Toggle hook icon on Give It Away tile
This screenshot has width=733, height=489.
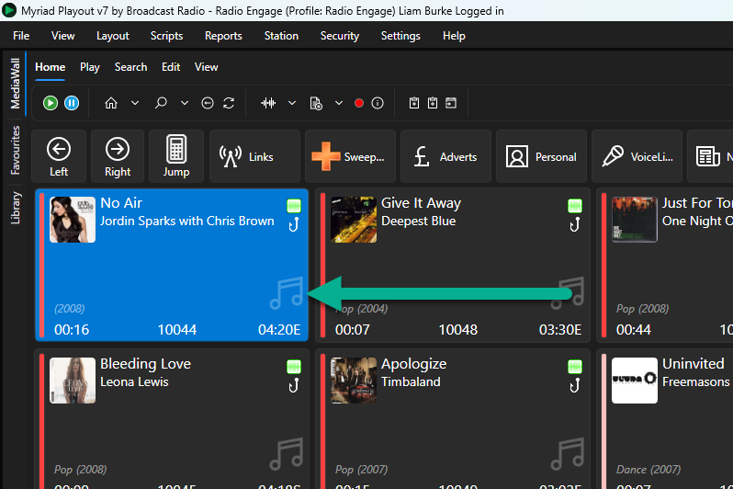[574, 225]
